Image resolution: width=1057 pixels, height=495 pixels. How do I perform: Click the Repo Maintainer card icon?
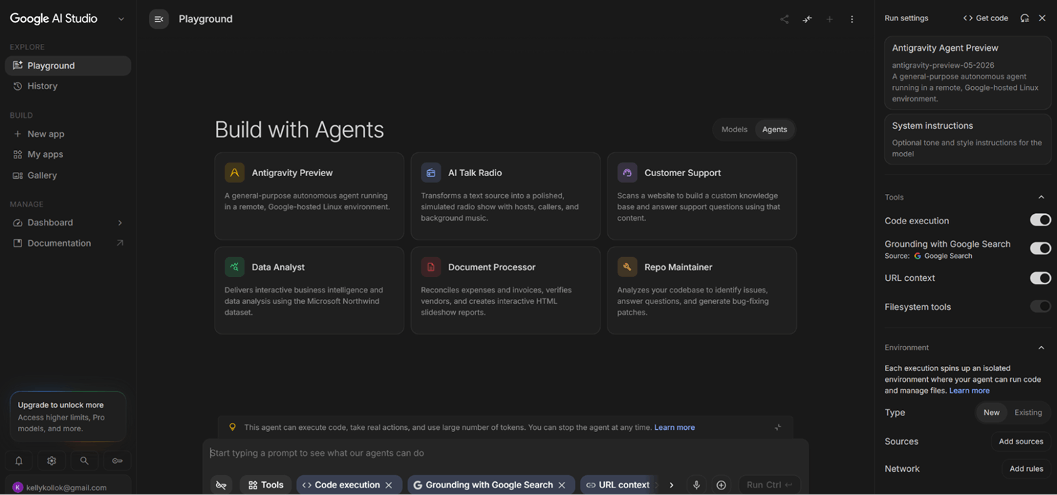pyautogui.click(x=627, y=267)
